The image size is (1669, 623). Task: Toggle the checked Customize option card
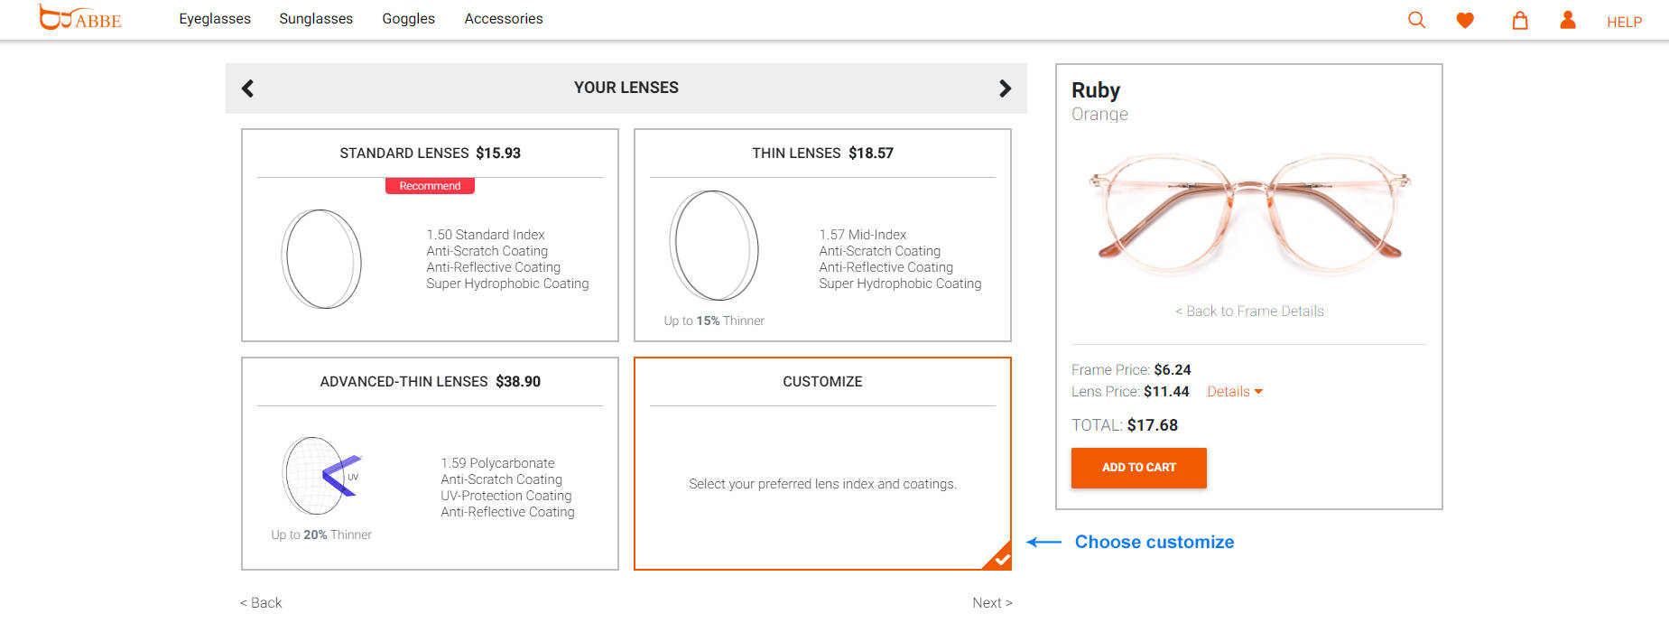tap(822, 463)
